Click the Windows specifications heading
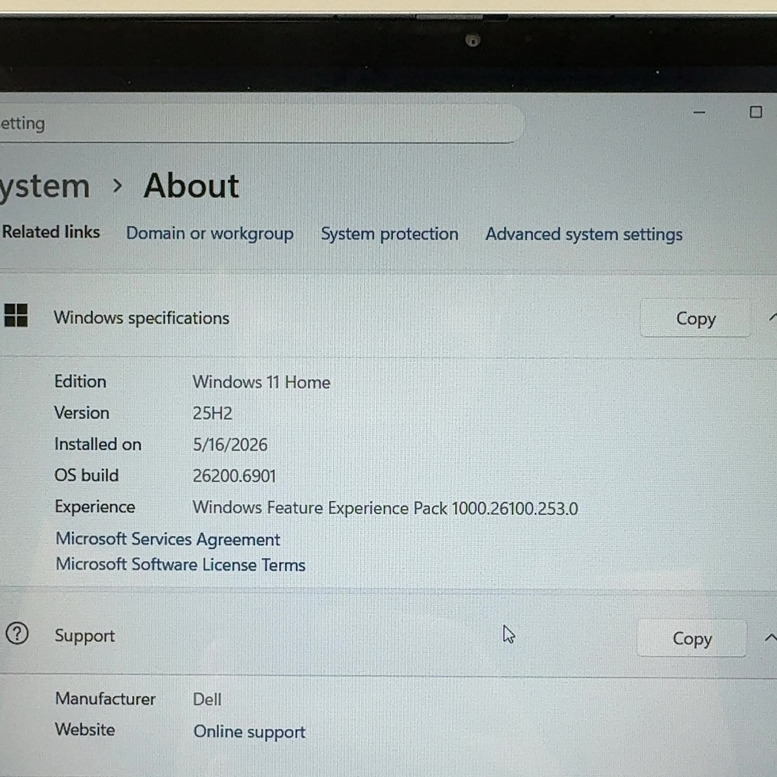Screen dimensions: 777x777 pos(141,317)
